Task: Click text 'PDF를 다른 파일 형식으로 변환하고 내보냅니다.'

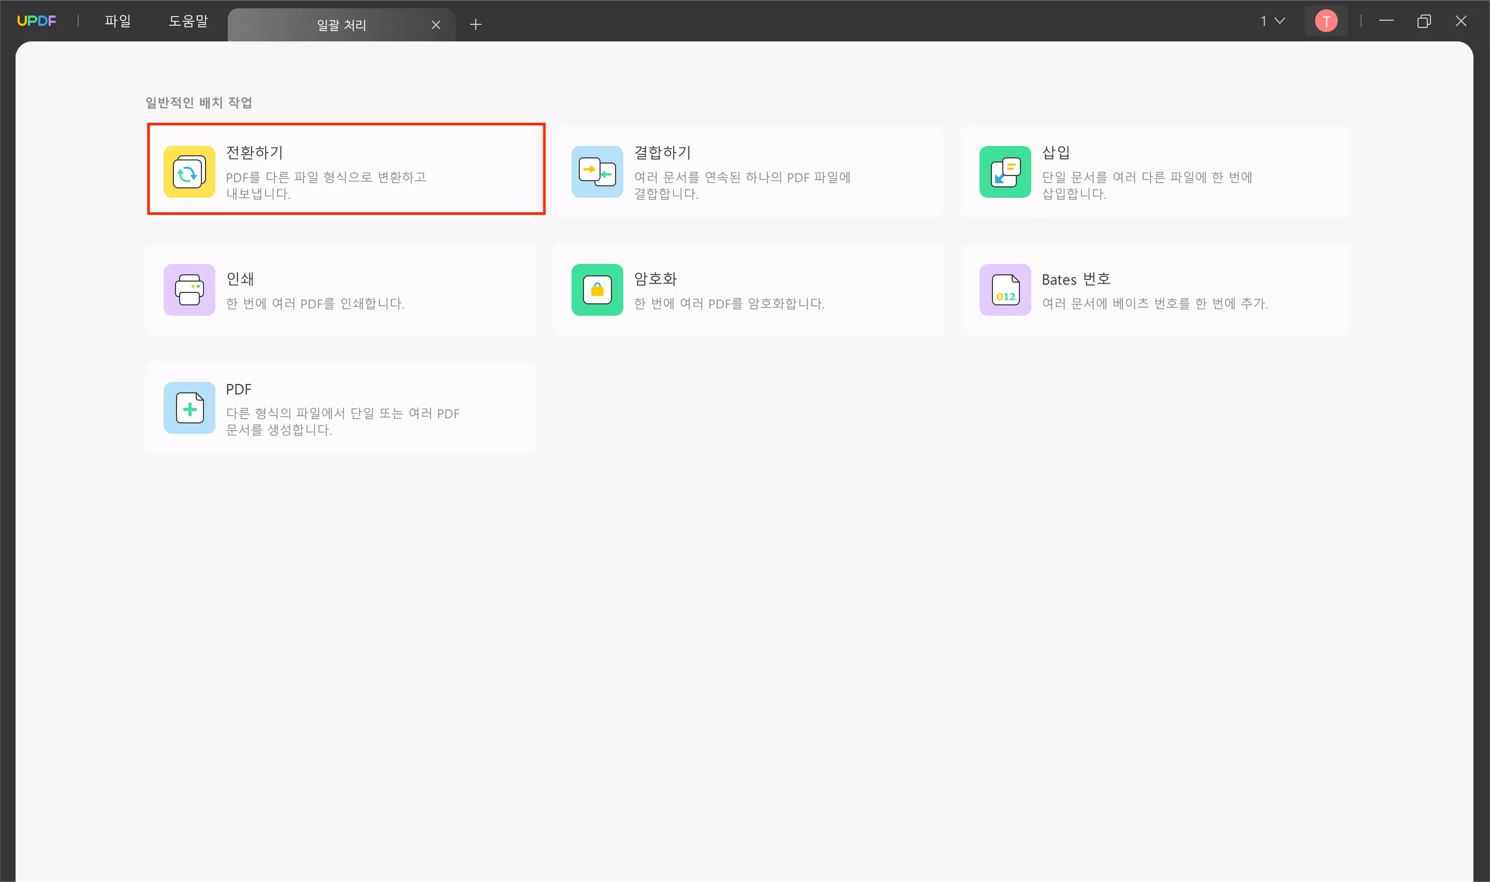Action: pos(326,185)
